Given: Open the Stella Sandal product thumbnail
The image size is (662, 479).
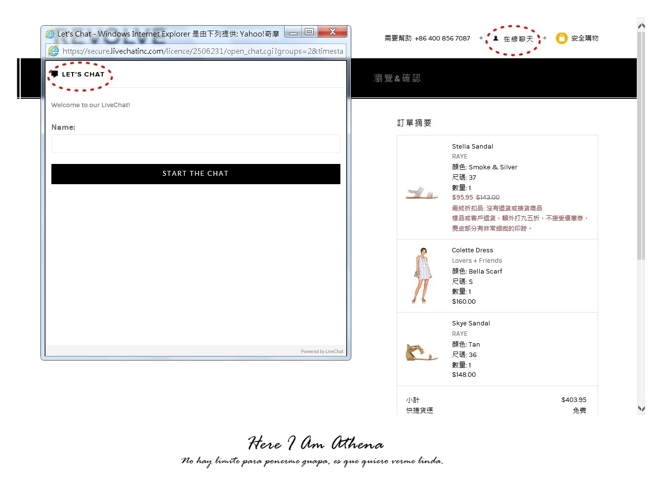Looking at the screenshot, I should [422, 193].
